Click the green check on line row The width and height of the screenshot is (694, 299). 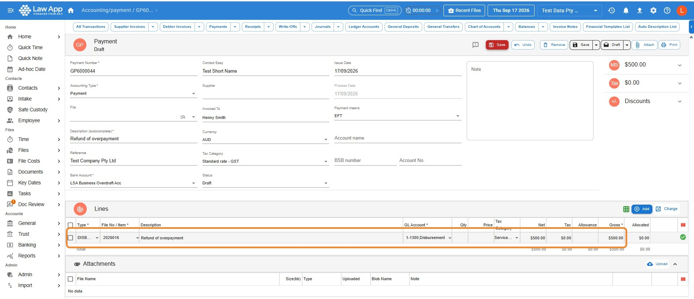(683, 237)
